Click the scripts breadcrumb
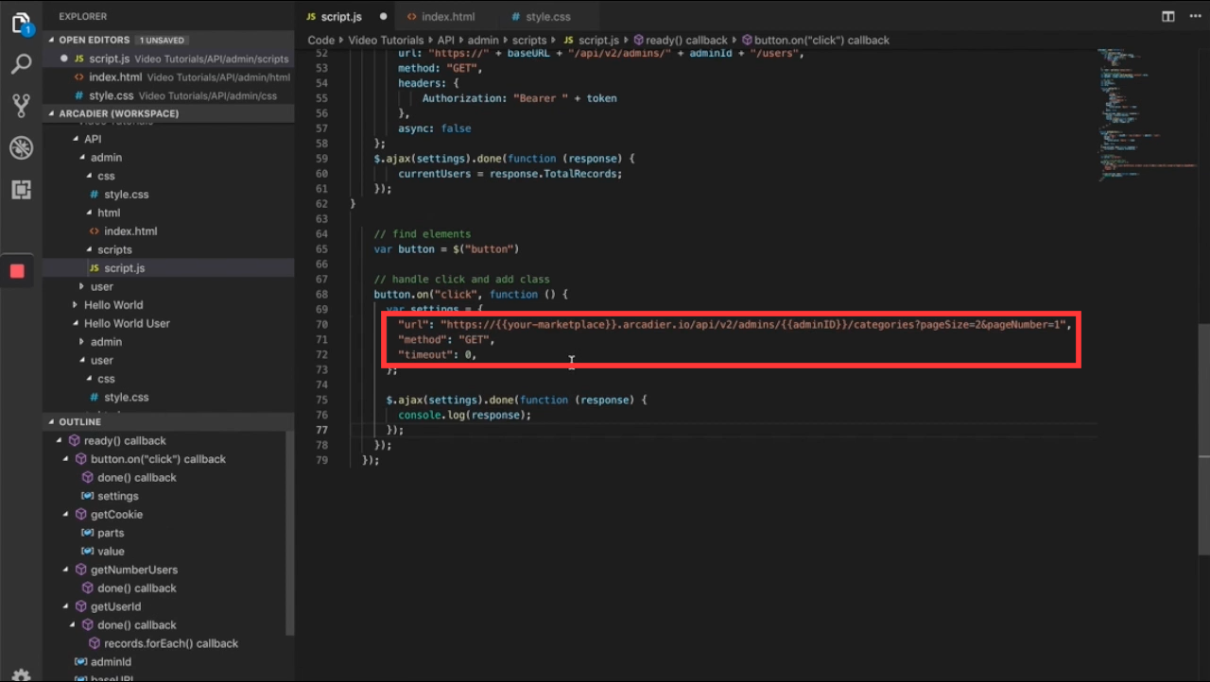This screenshot has width=1210, height=682. click(529, 41)
